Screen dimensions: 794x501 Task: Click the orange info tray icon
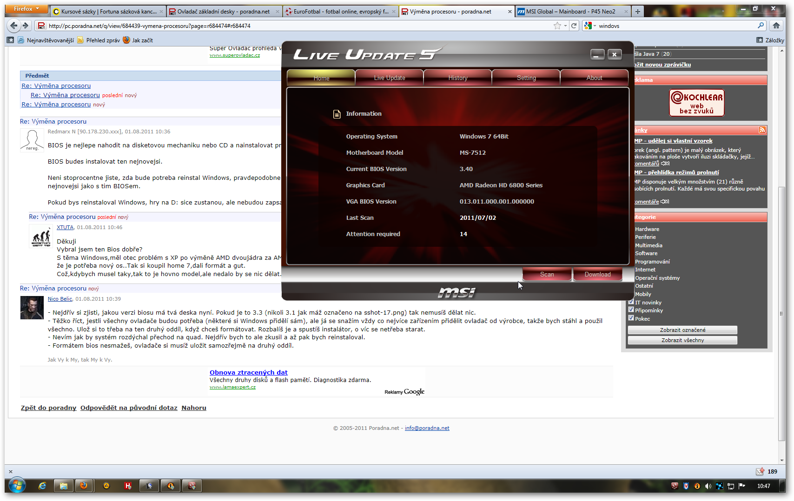pos(697,486)
